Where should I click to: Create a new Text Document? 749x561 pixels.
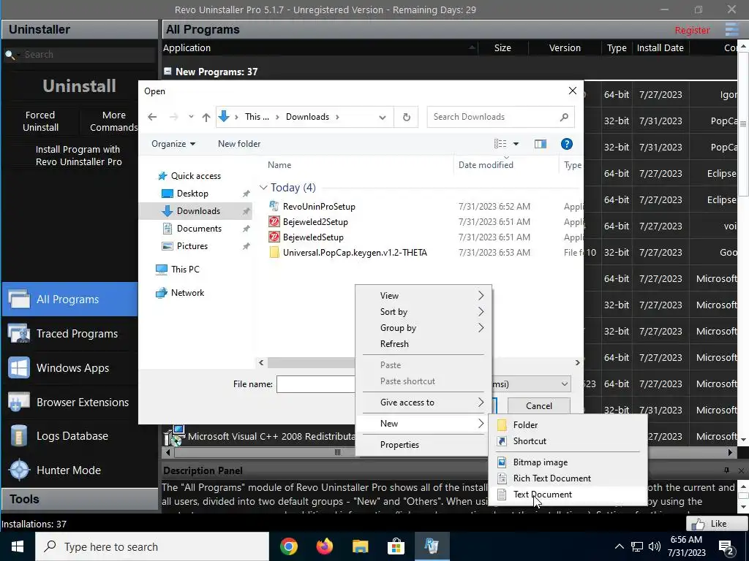click(568, 495)
